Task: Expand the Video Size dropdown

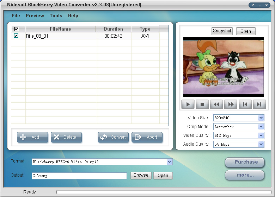Action: pyautogui.click(x=261, y=118)
